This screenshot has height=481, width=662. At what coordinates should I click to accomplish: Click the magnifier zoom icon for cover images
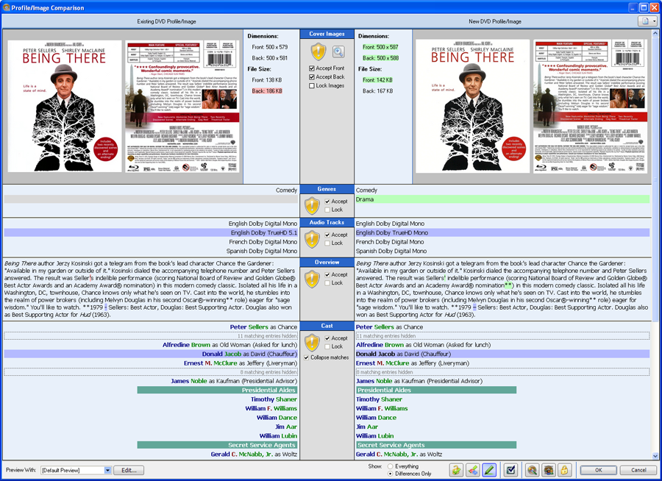pos(338,51)
